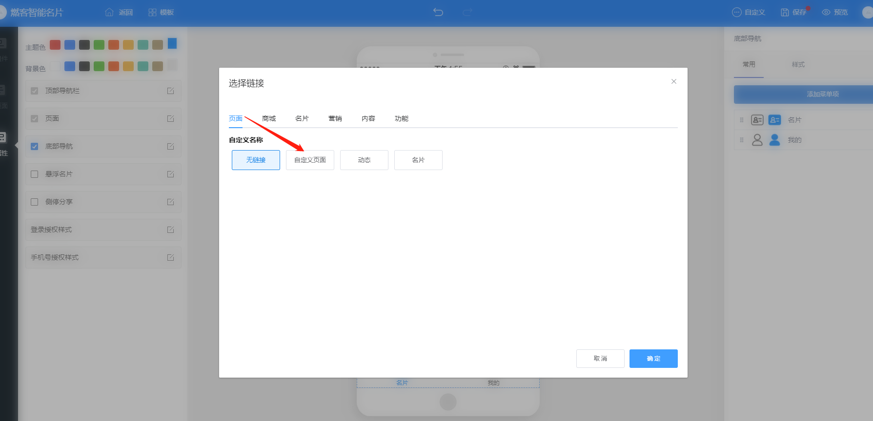Click the preview eye icon
Viewport: 873px width, 421px height.
pyautogui.click(x=826, y=13)
